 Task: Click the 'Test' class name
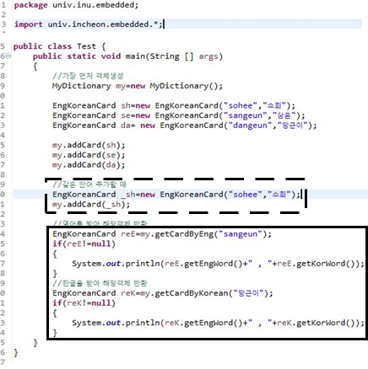pyautogui.click(x=86, y=46)
